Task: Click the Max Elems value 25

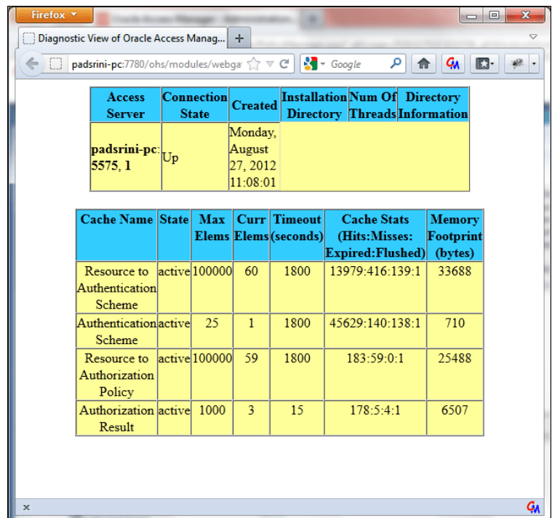Action: [212, 323]
